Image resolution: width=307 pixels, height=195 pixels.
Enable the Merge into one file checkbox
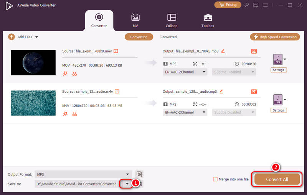click(x=215, y=179)
